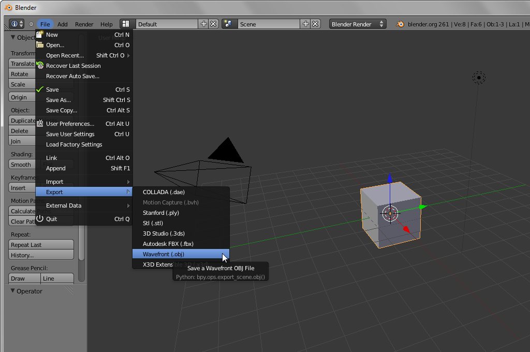Open the Render menu
The image size is (530, 352).
(x=84, y=24)
